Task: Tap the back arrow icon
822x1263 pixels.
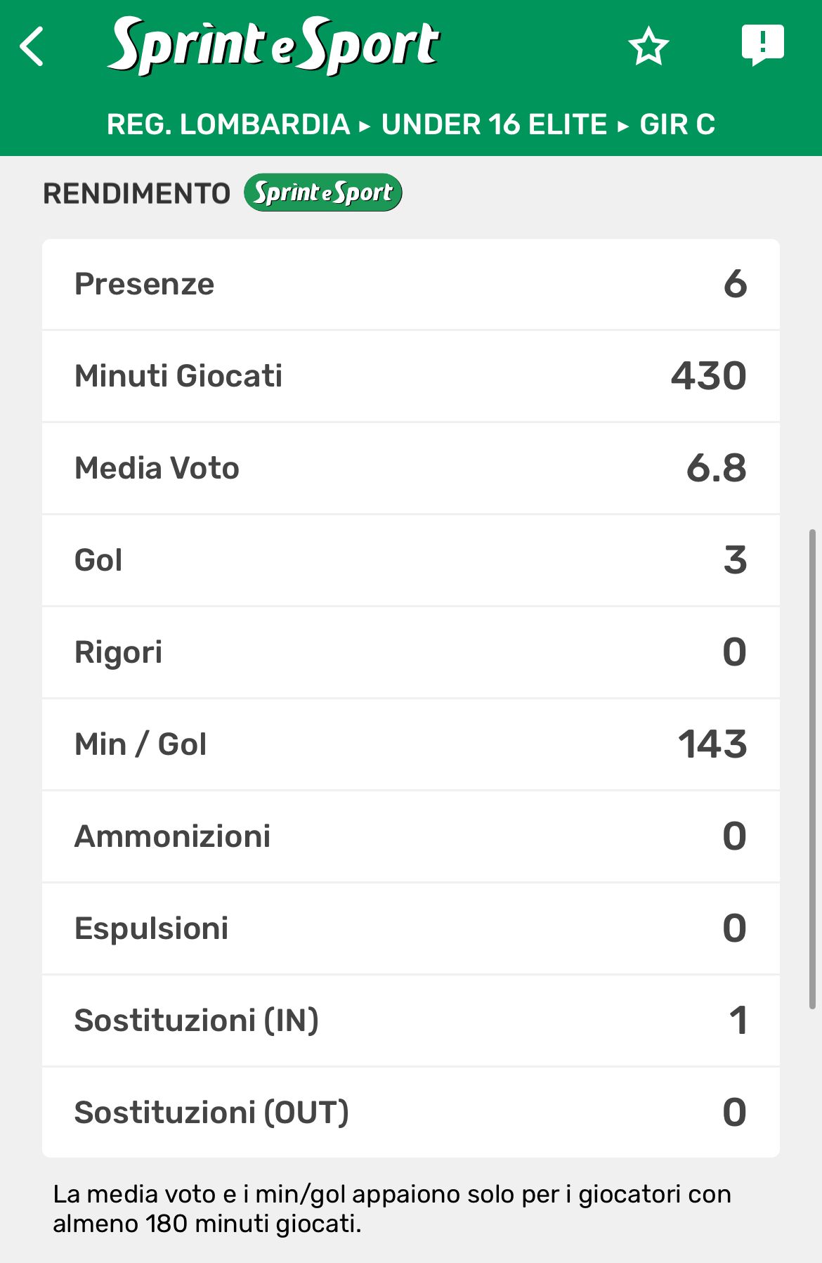Action: pos(32,47)
